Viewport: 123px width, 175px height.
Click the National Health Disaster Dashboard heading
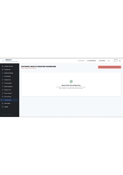coord(39,67)
